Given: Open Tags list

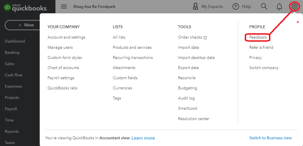Looking at the screenshot, I should (117, 98).
